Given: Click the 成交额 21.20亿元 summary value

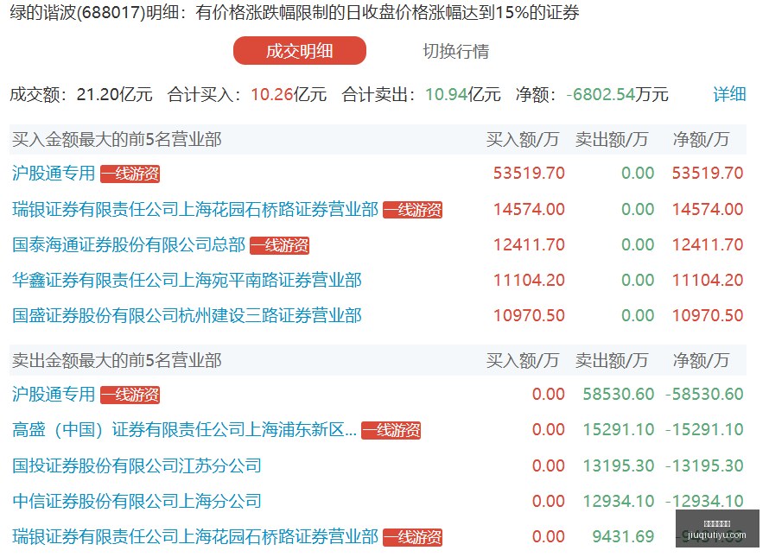Looking at the screenshot, I should (114, 94).
